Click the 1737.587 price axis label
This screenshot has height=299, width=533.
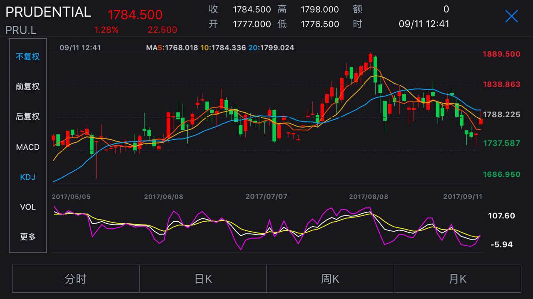click(501, 143)
